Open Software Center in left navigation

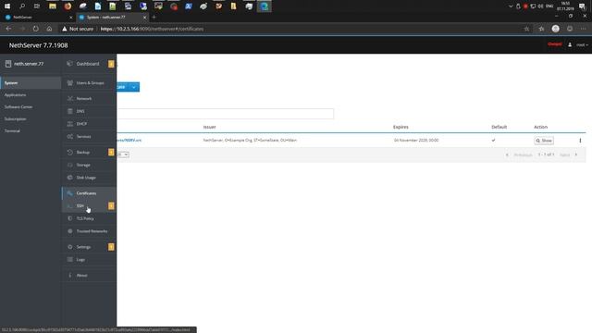tap(18, 107)
